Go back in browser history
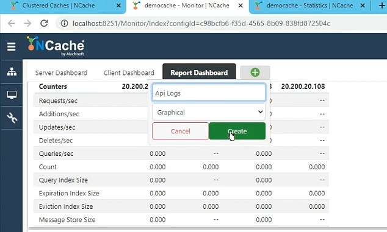Image resolution: width=387 pixels, height=232 pixels. (x=12, y=23)
